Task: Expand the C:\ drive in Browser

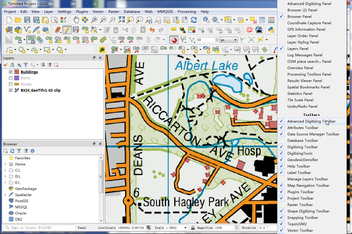Action: (x=5, y=170)
